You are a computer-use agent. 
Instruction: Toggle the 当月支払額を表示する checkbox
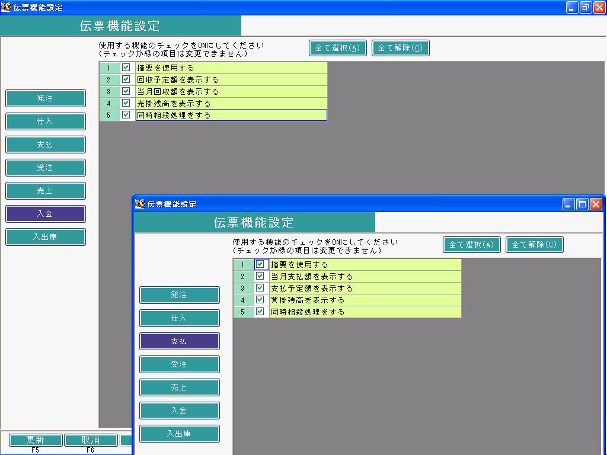tap(260, 276)
